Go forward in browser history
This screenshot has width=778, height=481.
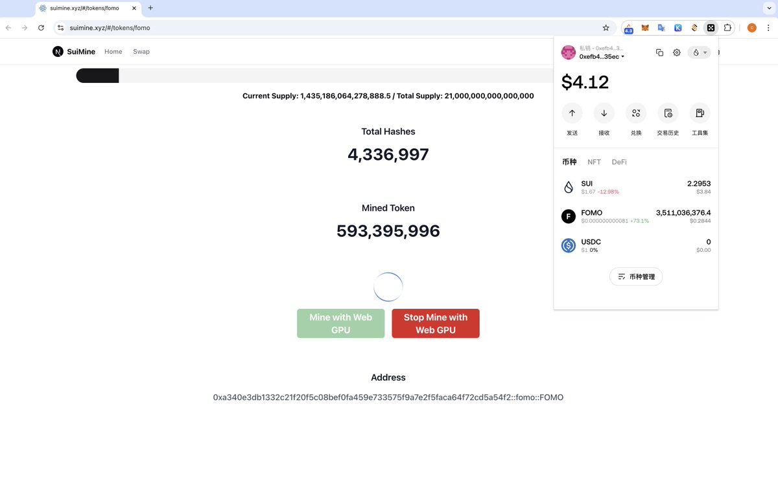[x=25, y=28]
